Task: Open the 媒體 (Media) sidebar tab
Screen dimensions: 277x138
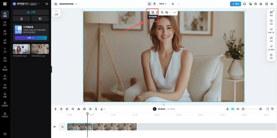Action: (x=5, y=15)
